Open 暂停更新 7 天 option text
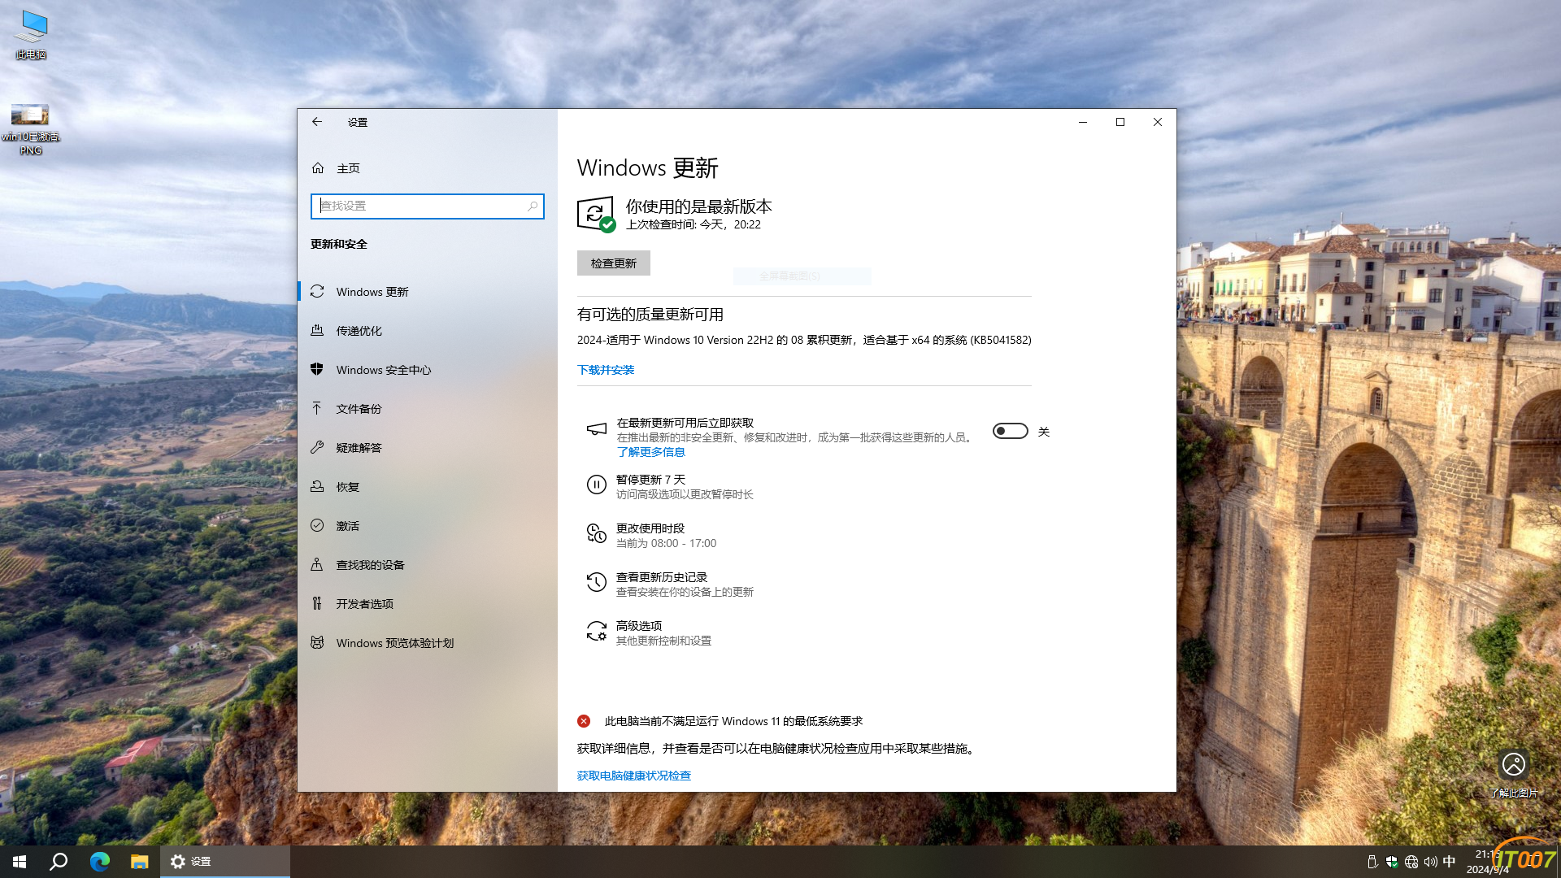 tap(650, 480)
